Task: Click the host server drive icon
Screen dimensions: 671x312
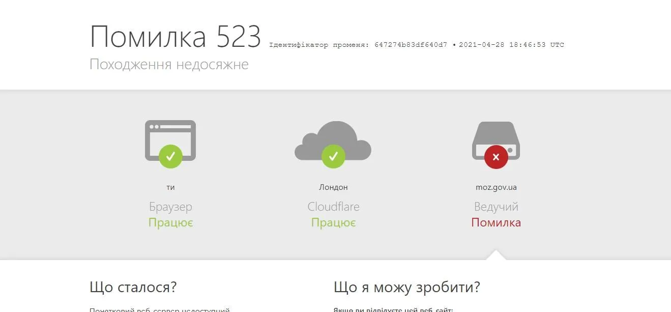Action: pyautogui.click(x=496, y=140)
